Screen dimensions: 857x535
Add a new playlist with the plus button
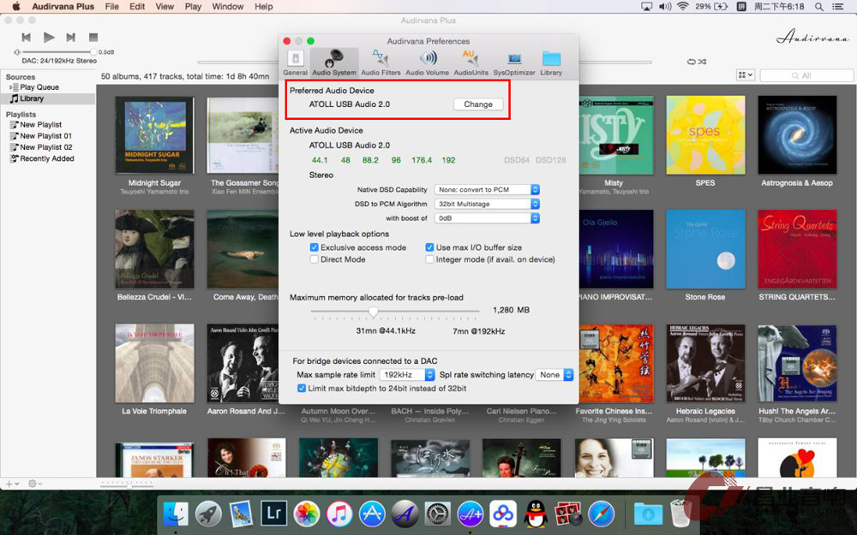click(x=9, y=484)
